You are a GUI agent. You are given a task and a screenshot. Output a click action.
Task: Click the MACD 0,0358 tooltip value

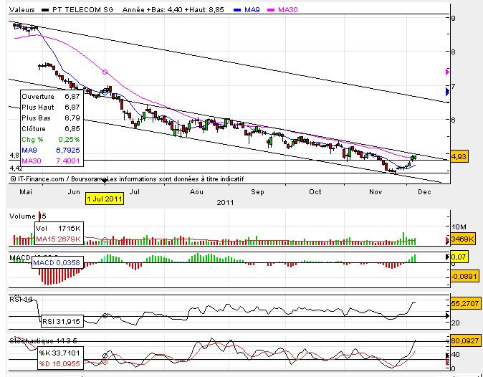[57, 263]
